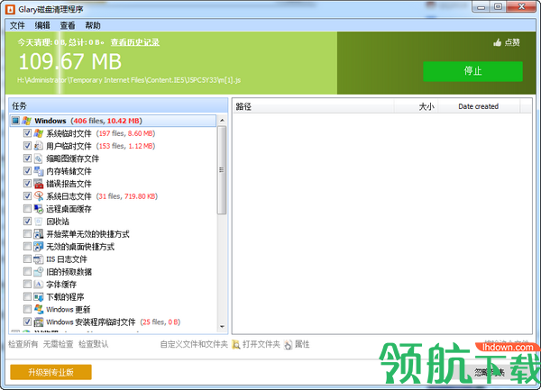Select the 系统日志文件 row text

coord(69,196)
